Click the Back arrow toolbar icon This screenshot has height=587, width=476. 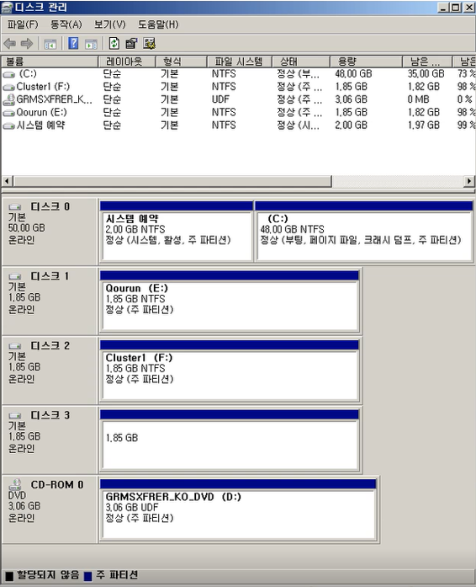click(x=10, y=44)
